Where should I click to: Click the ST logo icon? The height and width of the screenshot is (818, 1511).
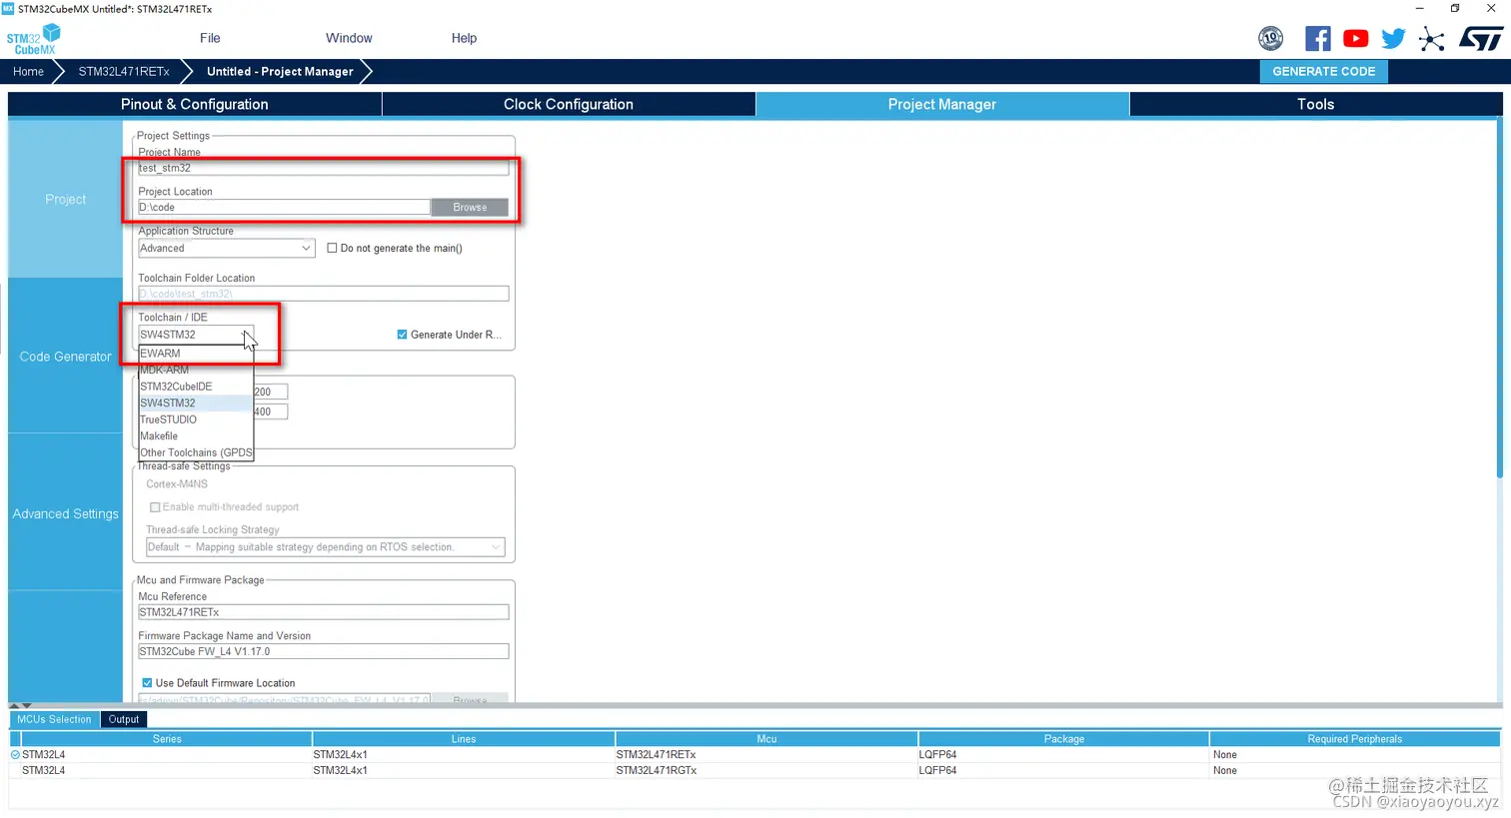point(1480,39)
